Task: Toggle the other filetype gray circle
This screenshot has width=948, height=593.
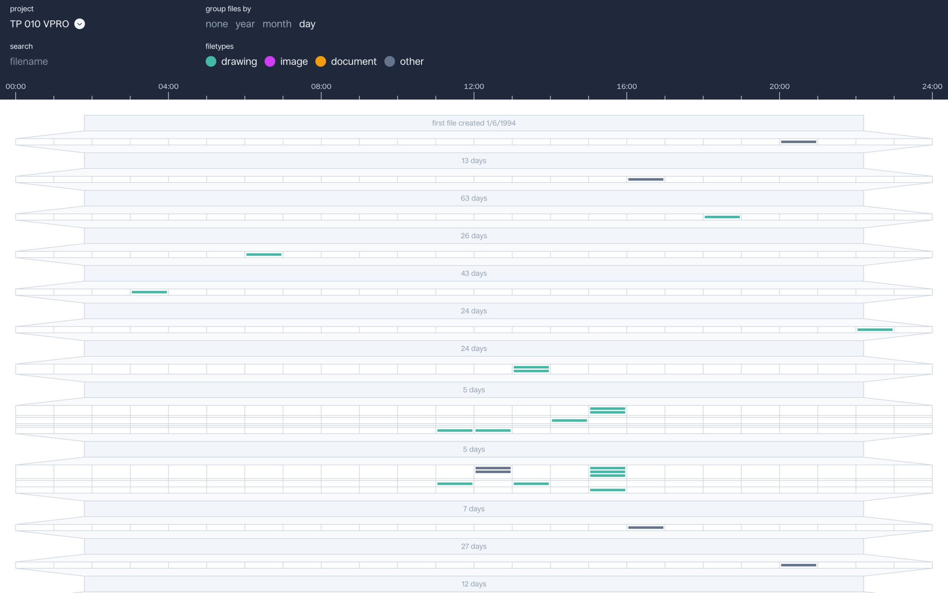Action: (389, 62)
